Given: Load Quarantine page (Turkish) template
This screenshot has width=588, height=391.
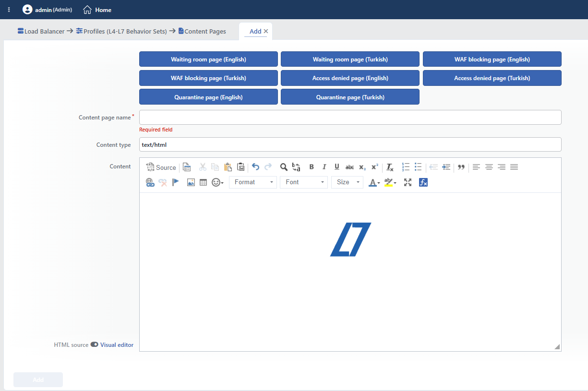Looking at the screenshot, I should click(x=350, y=97).
